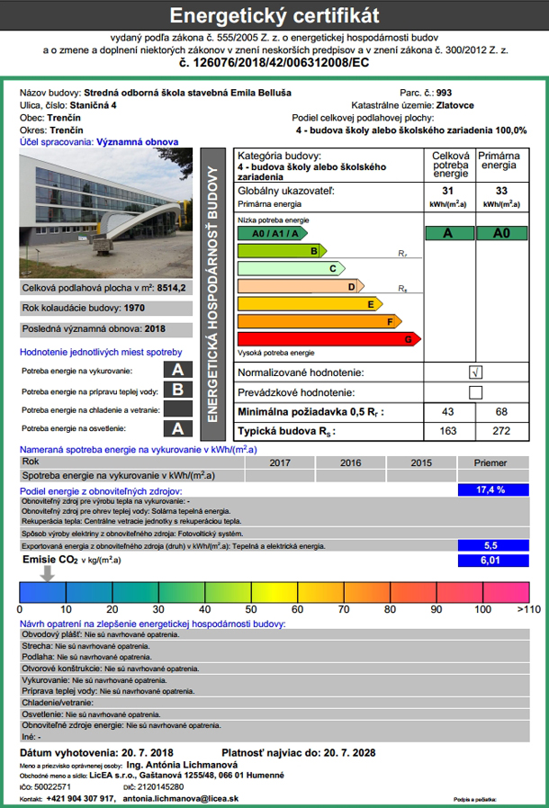Click the Priemer column header
Screen dimensions: 549x808
493,462
